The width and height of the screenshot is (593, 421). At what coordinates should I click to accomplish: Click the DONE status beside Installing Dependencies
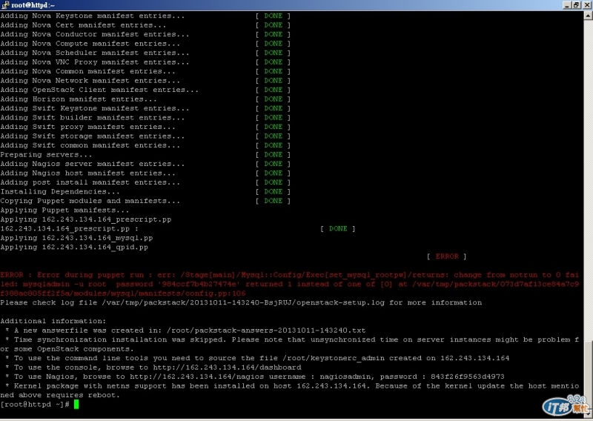pyautogui.click(x=273, y=192)
